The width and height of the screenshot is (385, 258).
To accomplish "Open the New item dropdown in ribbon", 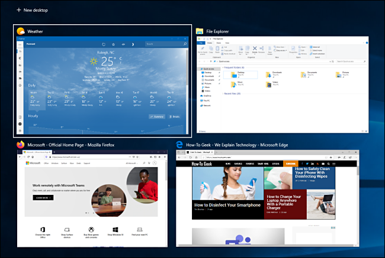I will [x=280, y=47].
